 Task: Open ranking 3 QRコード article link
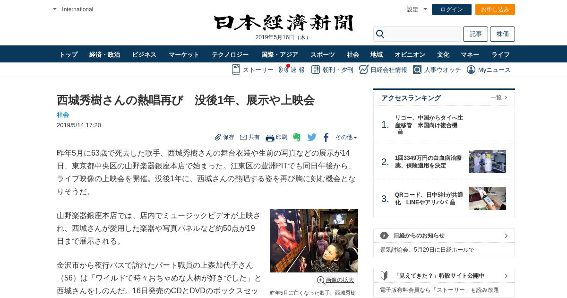pyautogui.click(x=429, y=198)
